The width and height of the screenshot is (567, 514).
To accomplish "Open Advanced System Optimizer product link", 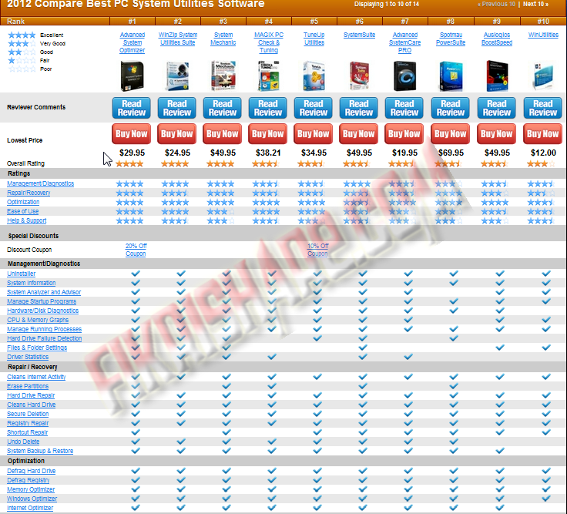I will coord(132,42).
